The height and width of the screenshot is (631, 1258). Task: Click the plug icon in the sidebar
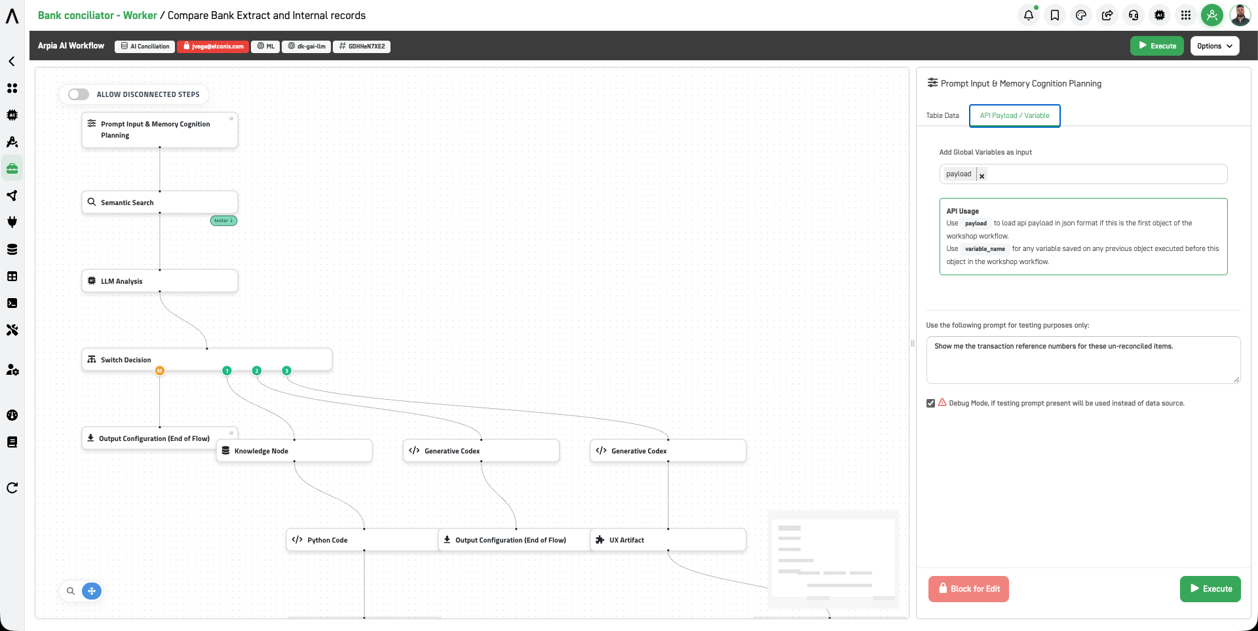coord(12,222)
